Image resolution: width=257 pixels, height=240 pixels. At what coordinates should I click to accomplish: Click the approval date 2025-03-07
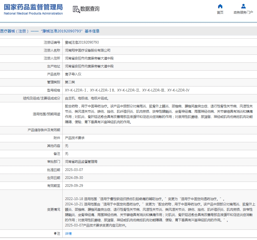tap(74, 170)
